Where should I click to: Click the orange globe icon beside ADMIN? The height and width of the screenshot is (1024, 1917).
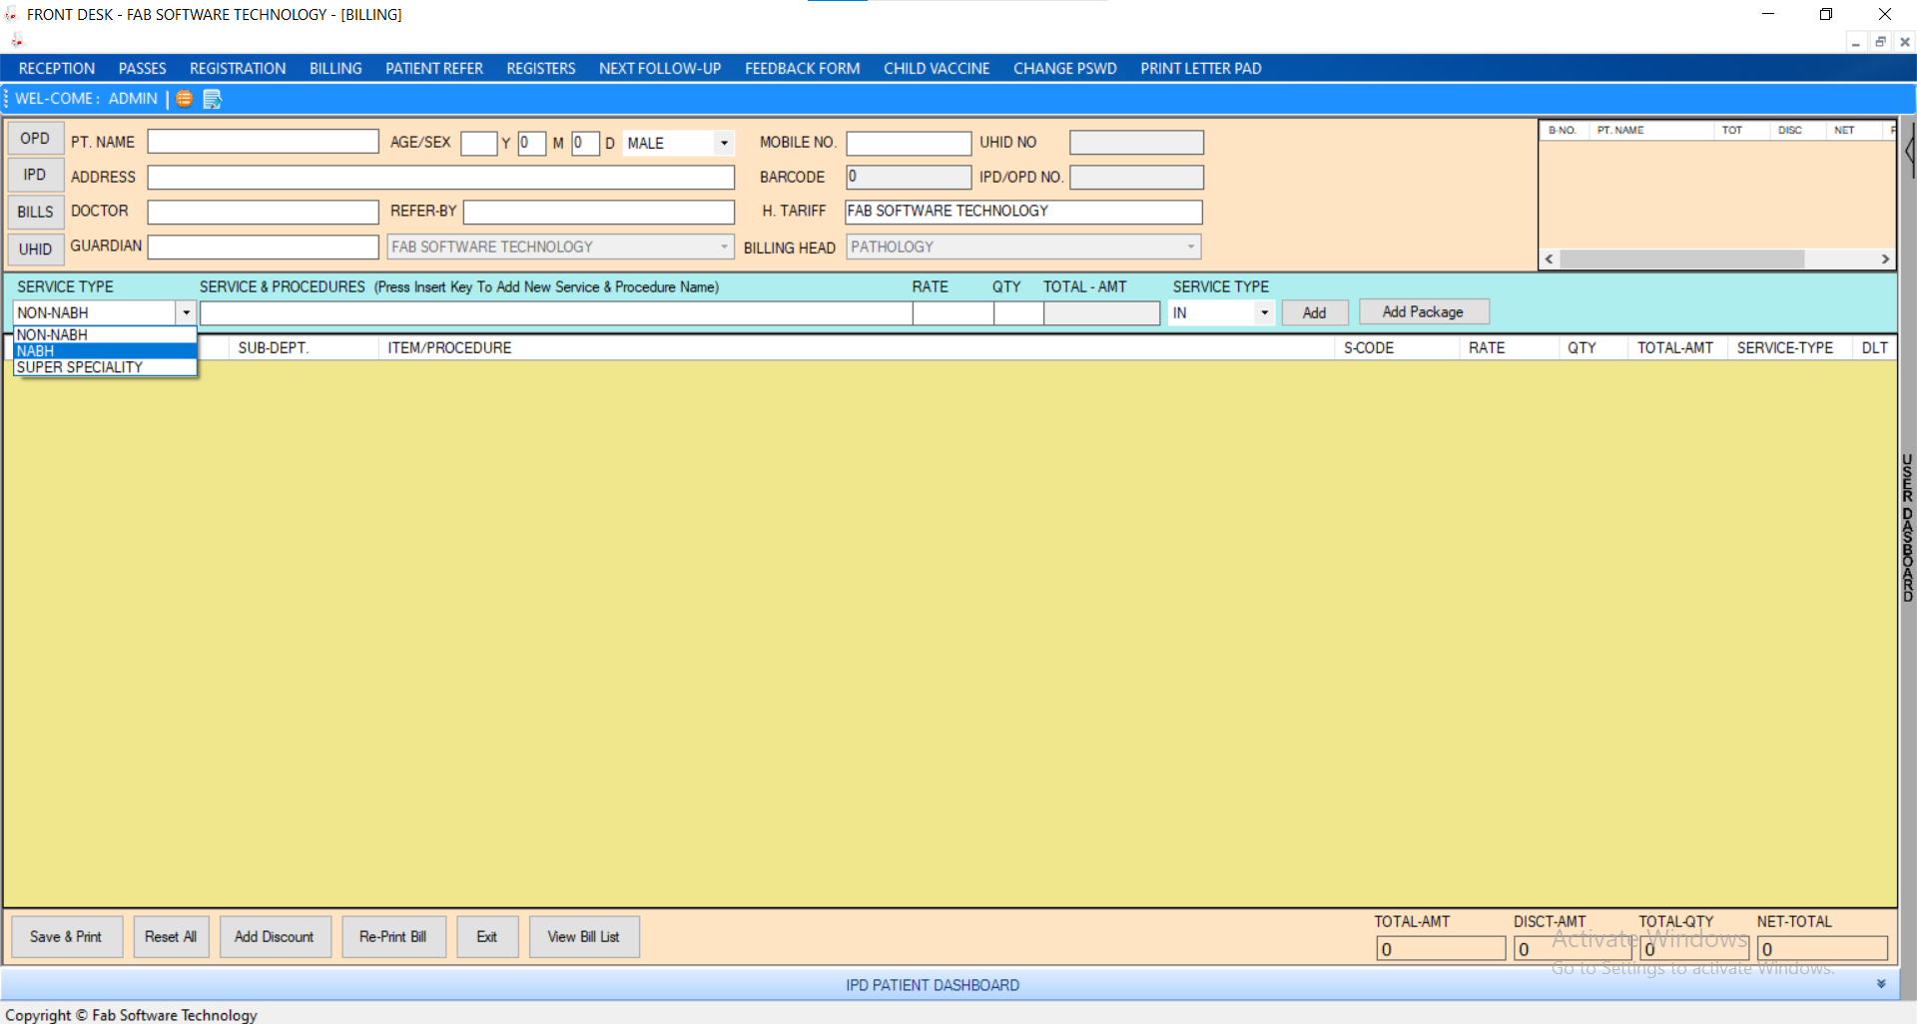pos(185,99)
